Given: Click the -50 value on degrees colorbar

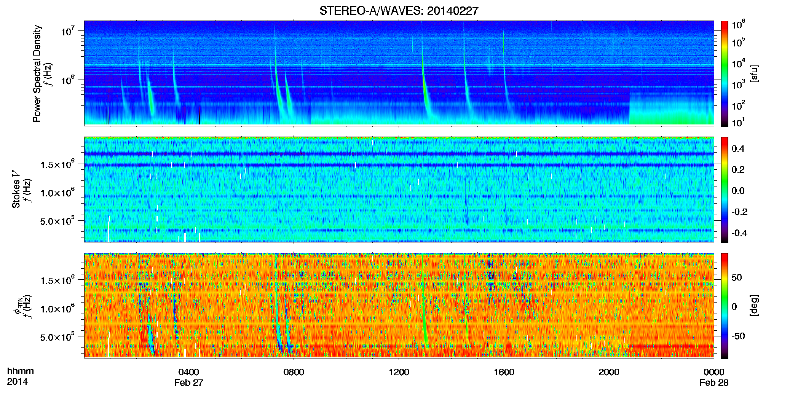Looking at the screenshot, I should [x=738, y=336].
